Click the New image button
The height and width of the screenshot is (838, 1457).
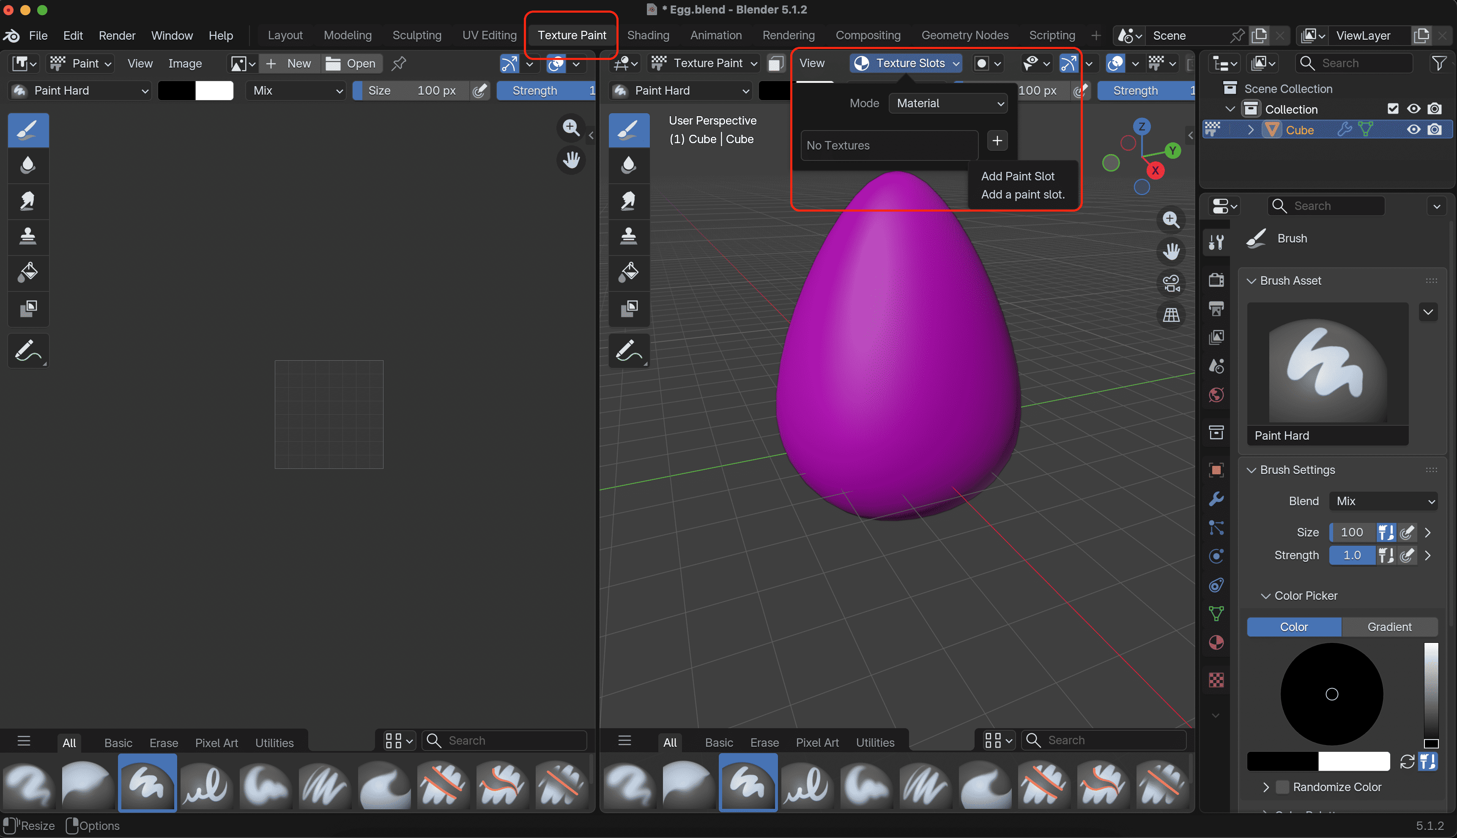290,63
